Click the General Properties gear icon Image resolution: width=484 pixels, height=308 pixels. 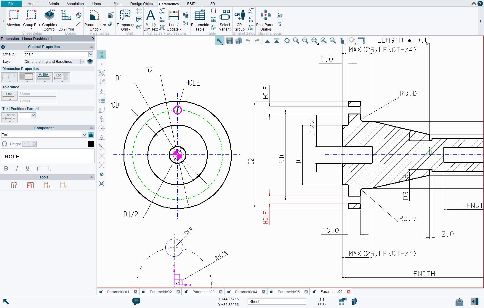[x=3, y=47]
